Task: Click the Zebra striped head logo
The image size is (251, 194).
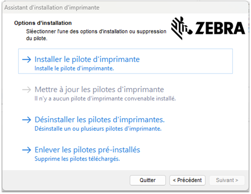Action: pyautogui.click(x=182, y=26)
